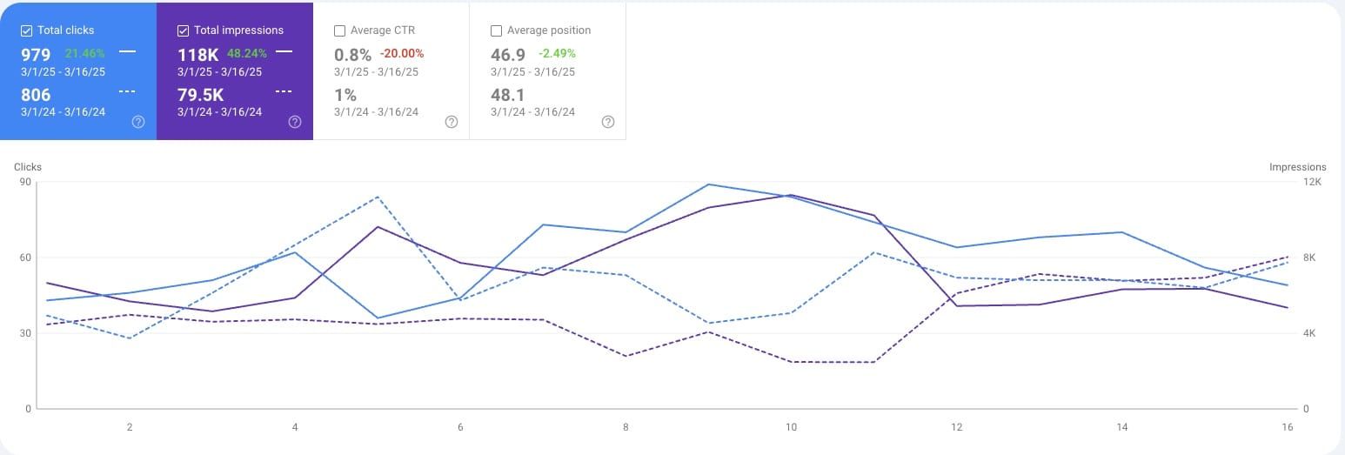1345x455 pixels.
Task: Click day 10 on the chart x-axis
Action: pyautogui.click(x=791, y=427)
